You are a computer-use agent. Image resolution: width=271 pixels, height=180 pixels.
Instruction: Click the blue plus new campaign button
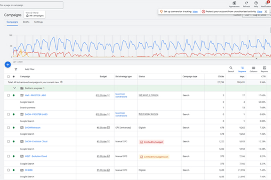coord(8,65)
